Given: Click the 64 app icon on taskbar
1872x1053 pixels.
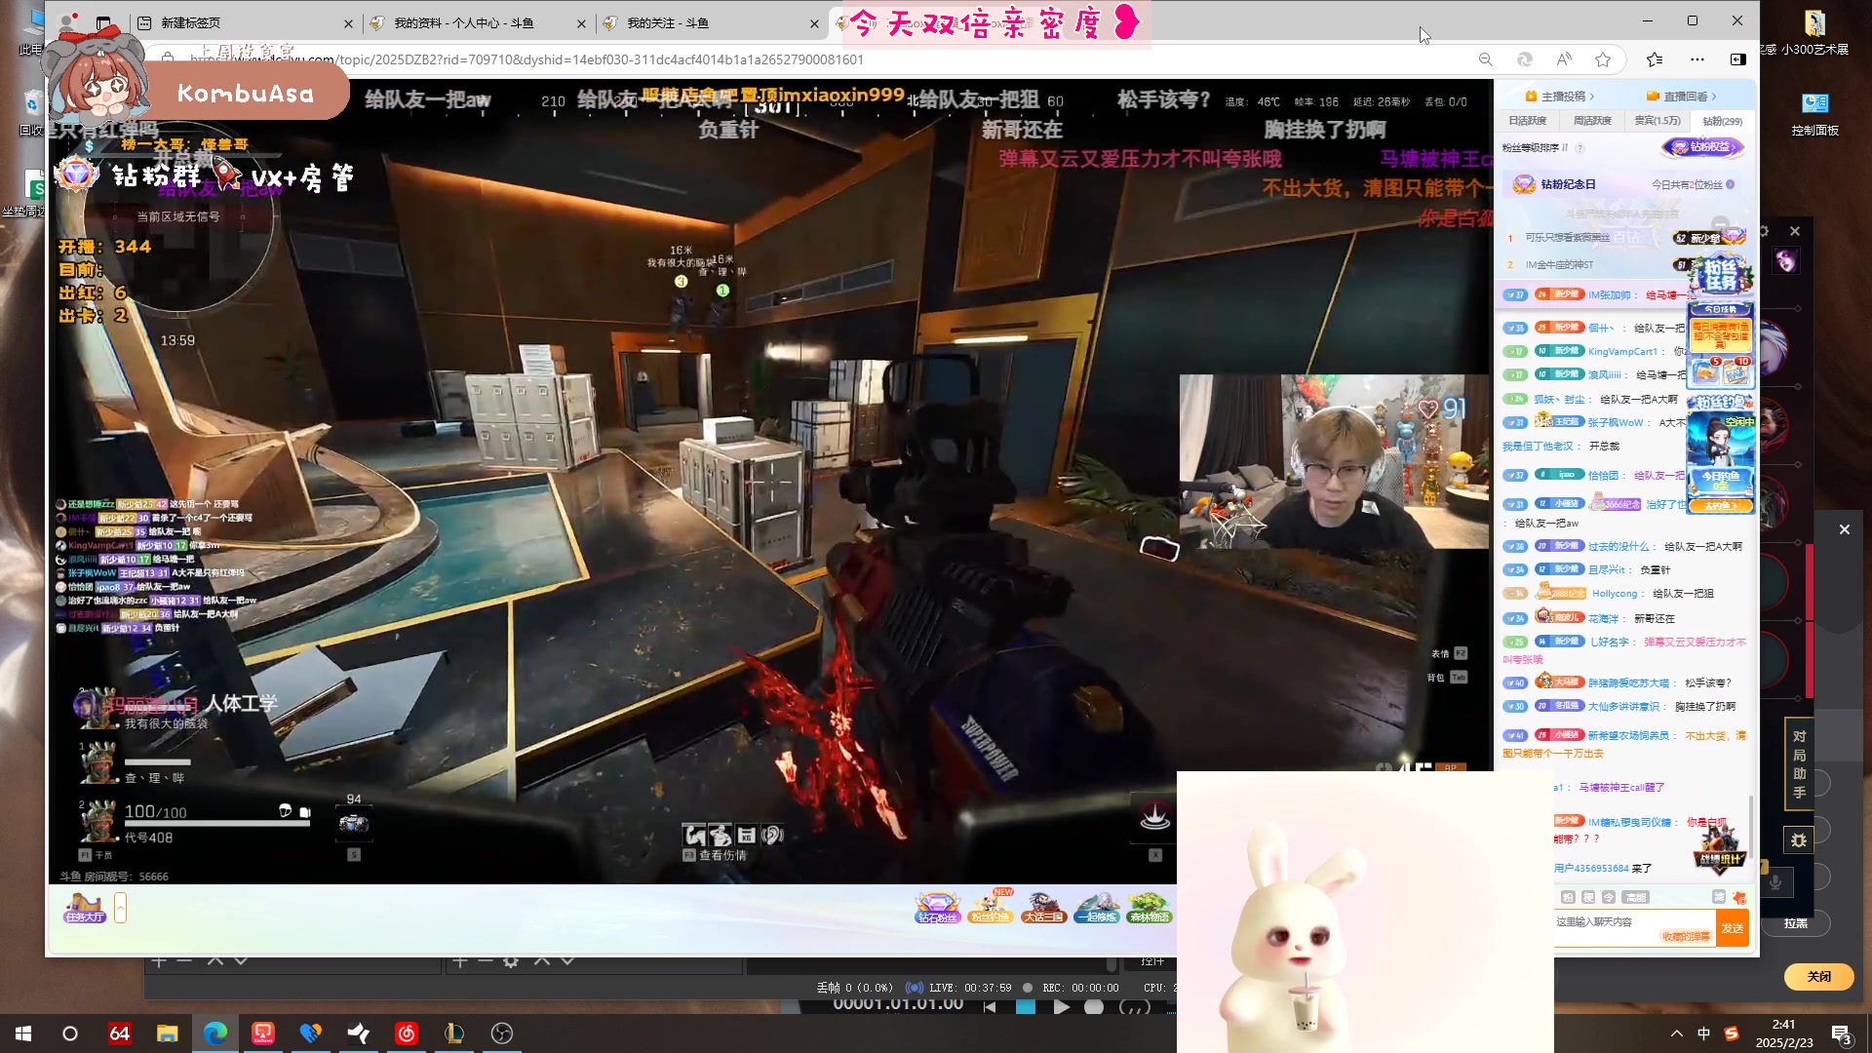Looking at the screenshot, I should coord(119,1033).
